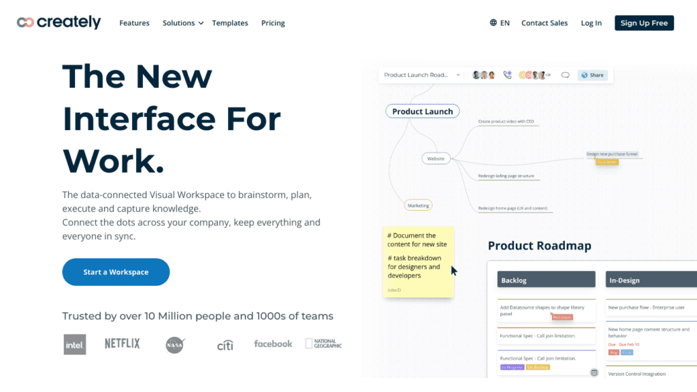Open the Product Launch Roadmap document dropdown
Image resolution: width=697 pixels, height=392 pixels.
[458, 75]
